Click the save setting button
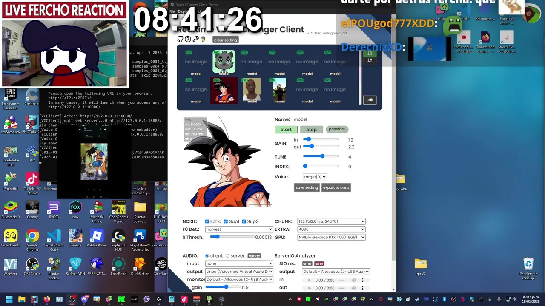This screenshot has height=306, width=545. [307, 187]
